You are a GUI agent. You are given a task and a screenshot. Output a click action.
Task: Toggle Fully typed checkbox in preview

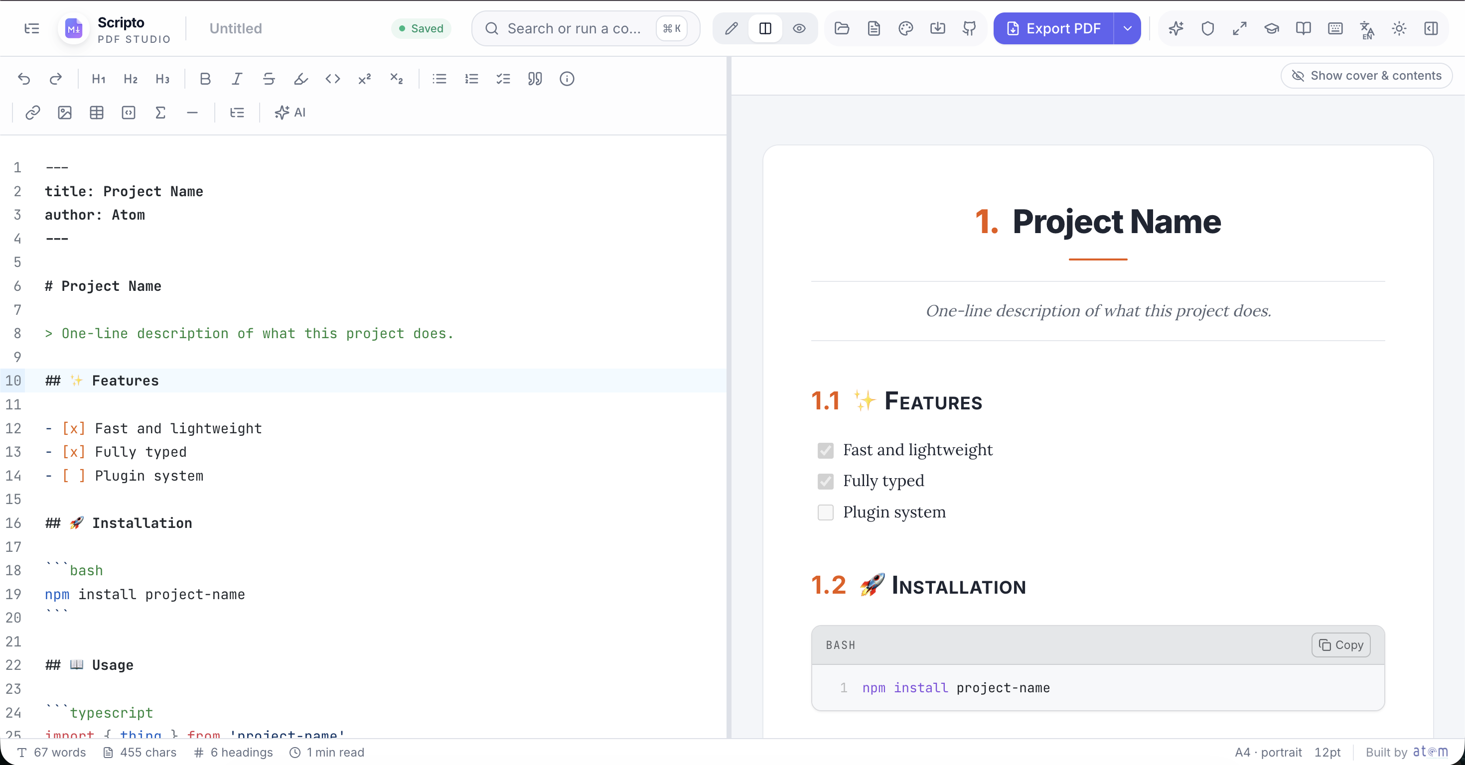click(825, 482)
